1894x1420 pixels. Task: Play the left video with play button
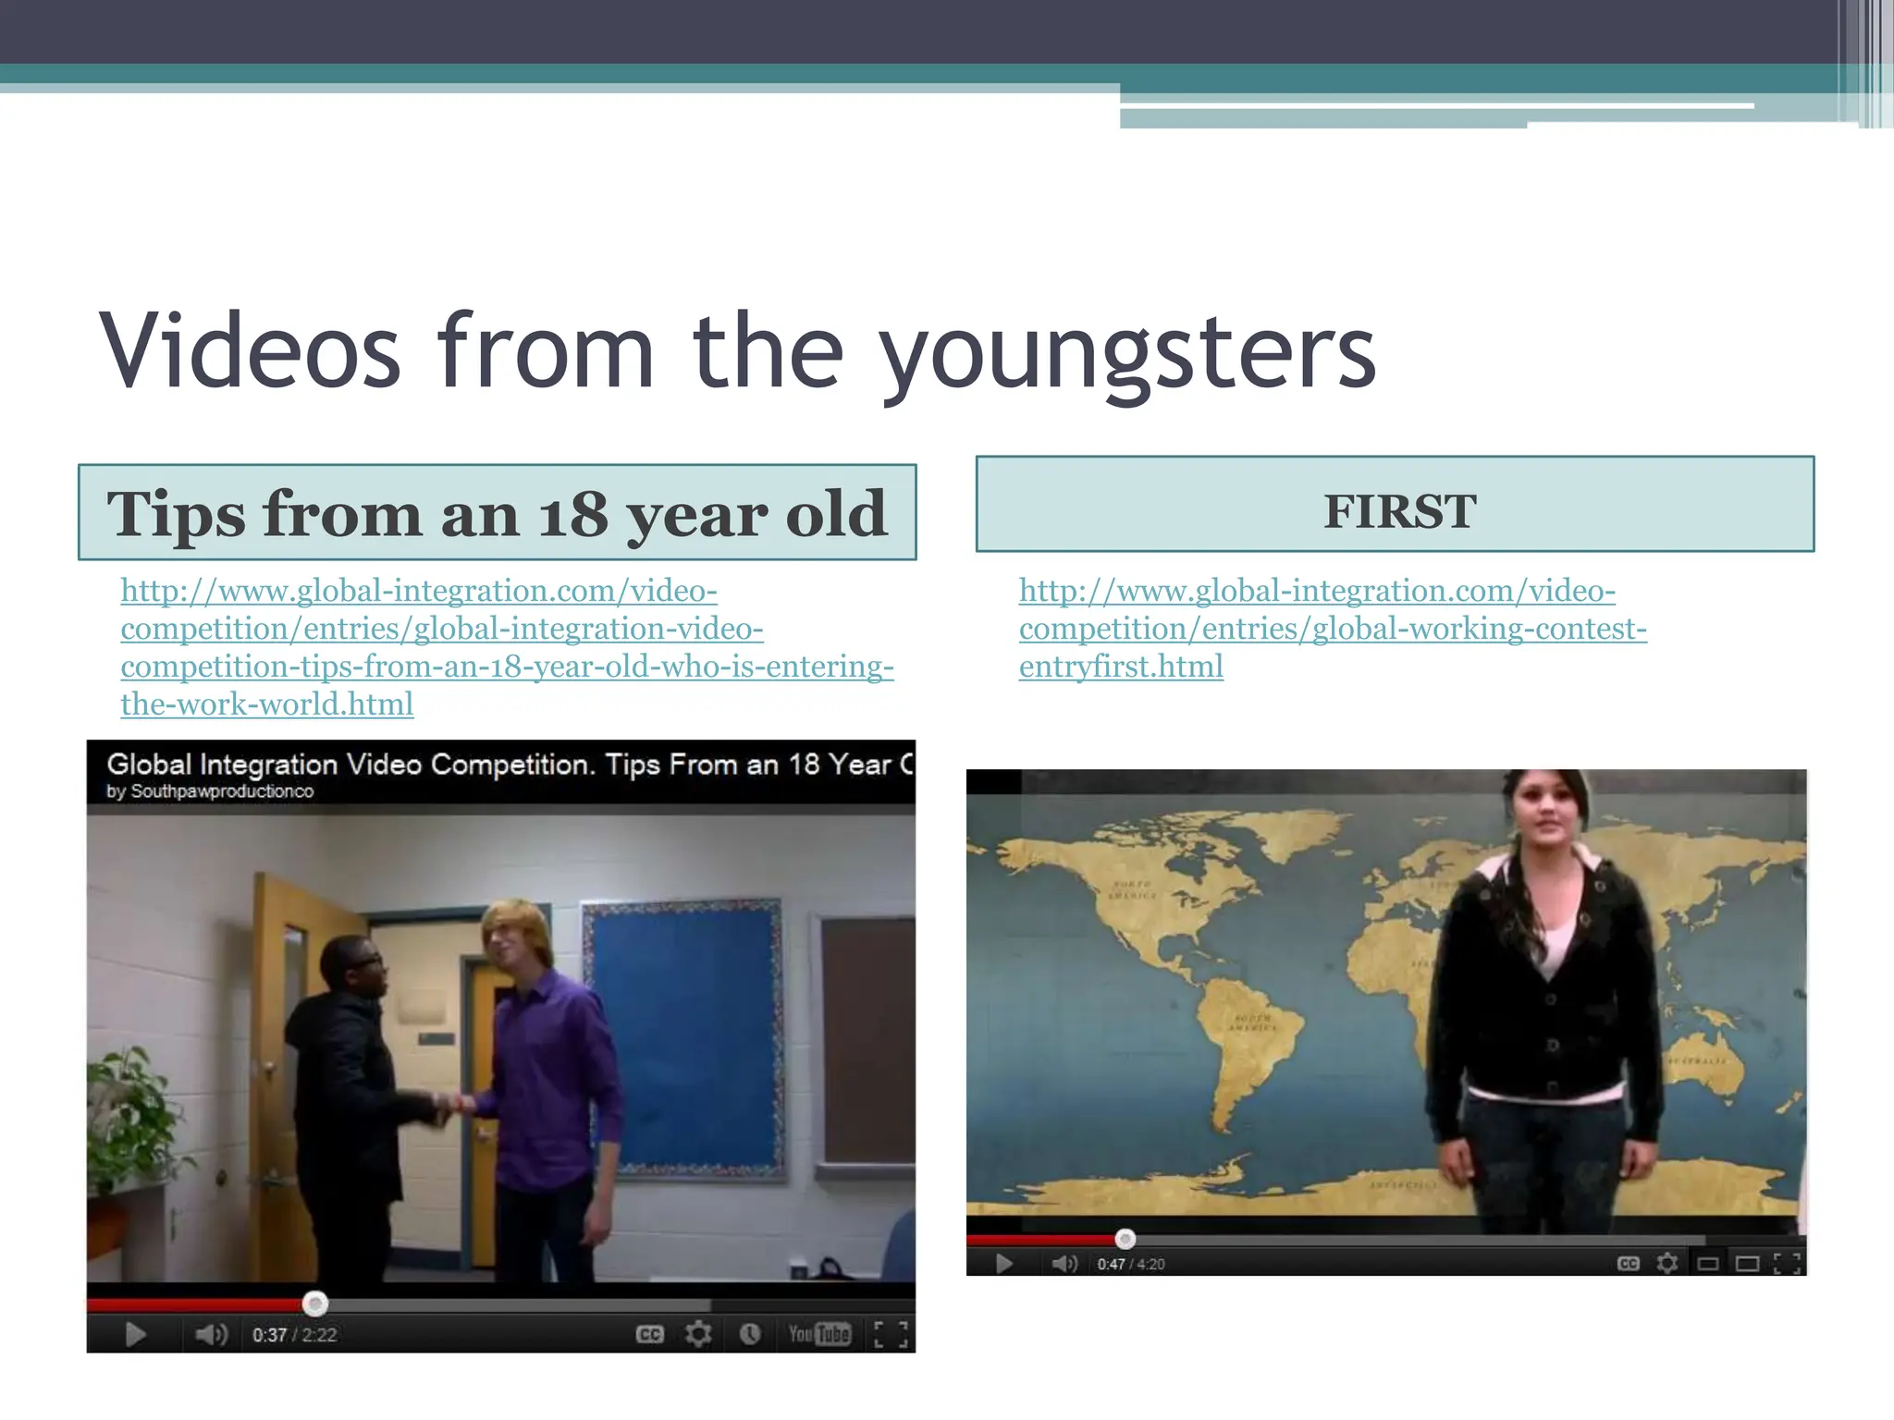tap(135, 1334)
